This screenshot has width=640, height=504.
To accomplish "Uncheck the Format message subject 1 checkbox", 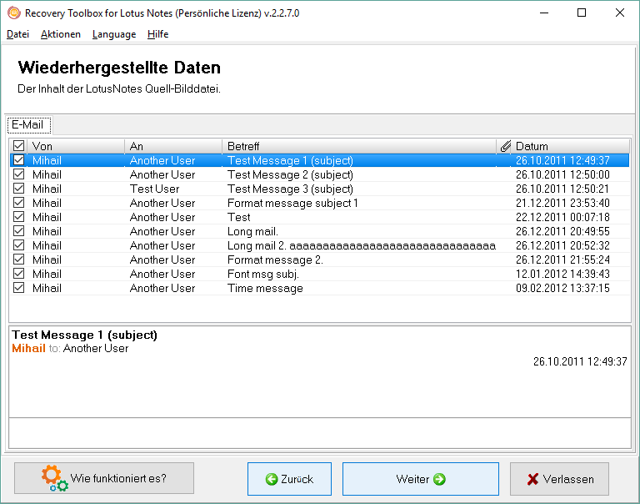I will tap(19, 202).
